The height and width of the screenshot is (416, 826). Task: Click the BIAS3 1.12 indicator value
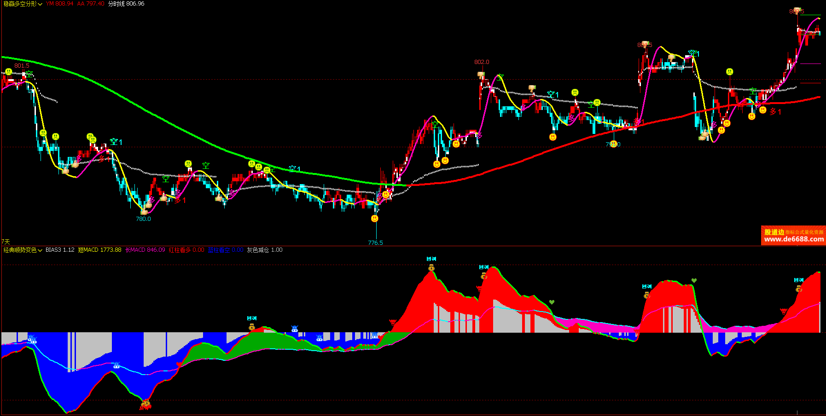pos(60,250)
